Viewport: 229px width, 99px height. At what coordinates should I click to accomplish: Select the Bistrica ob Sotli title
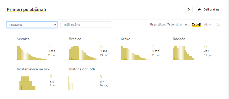82,69
